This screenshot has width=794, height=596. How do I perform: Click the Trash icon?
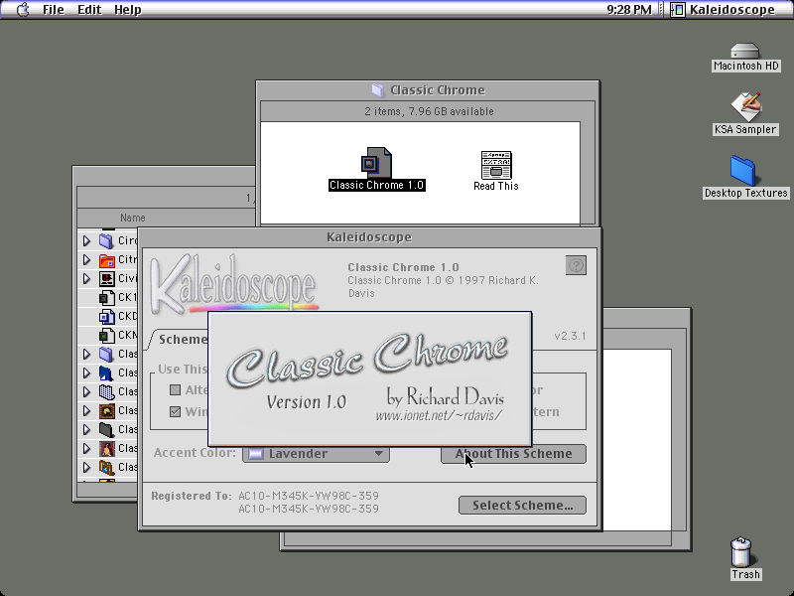tap(740, 552)
